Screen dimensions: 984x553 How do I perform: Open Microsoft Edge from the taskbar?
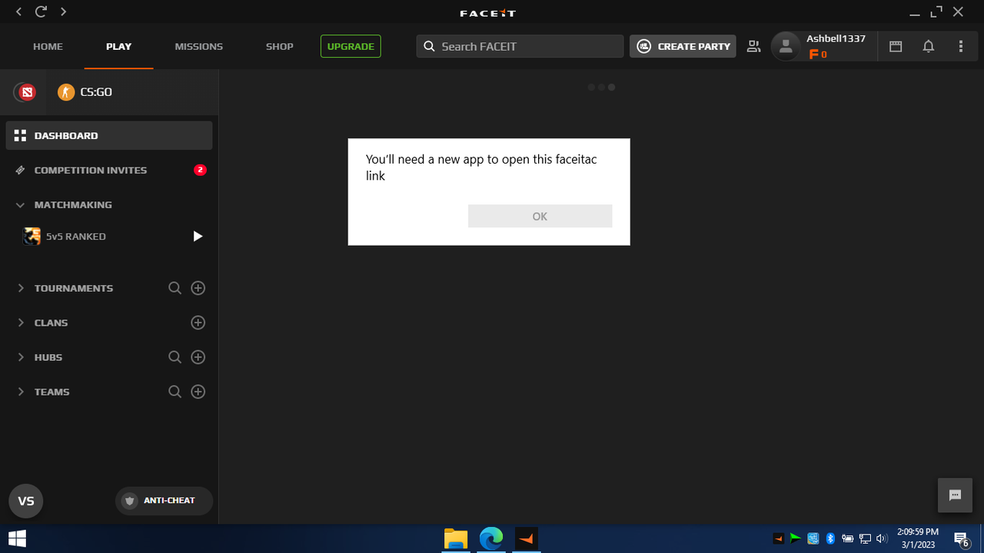click(491, 538)
